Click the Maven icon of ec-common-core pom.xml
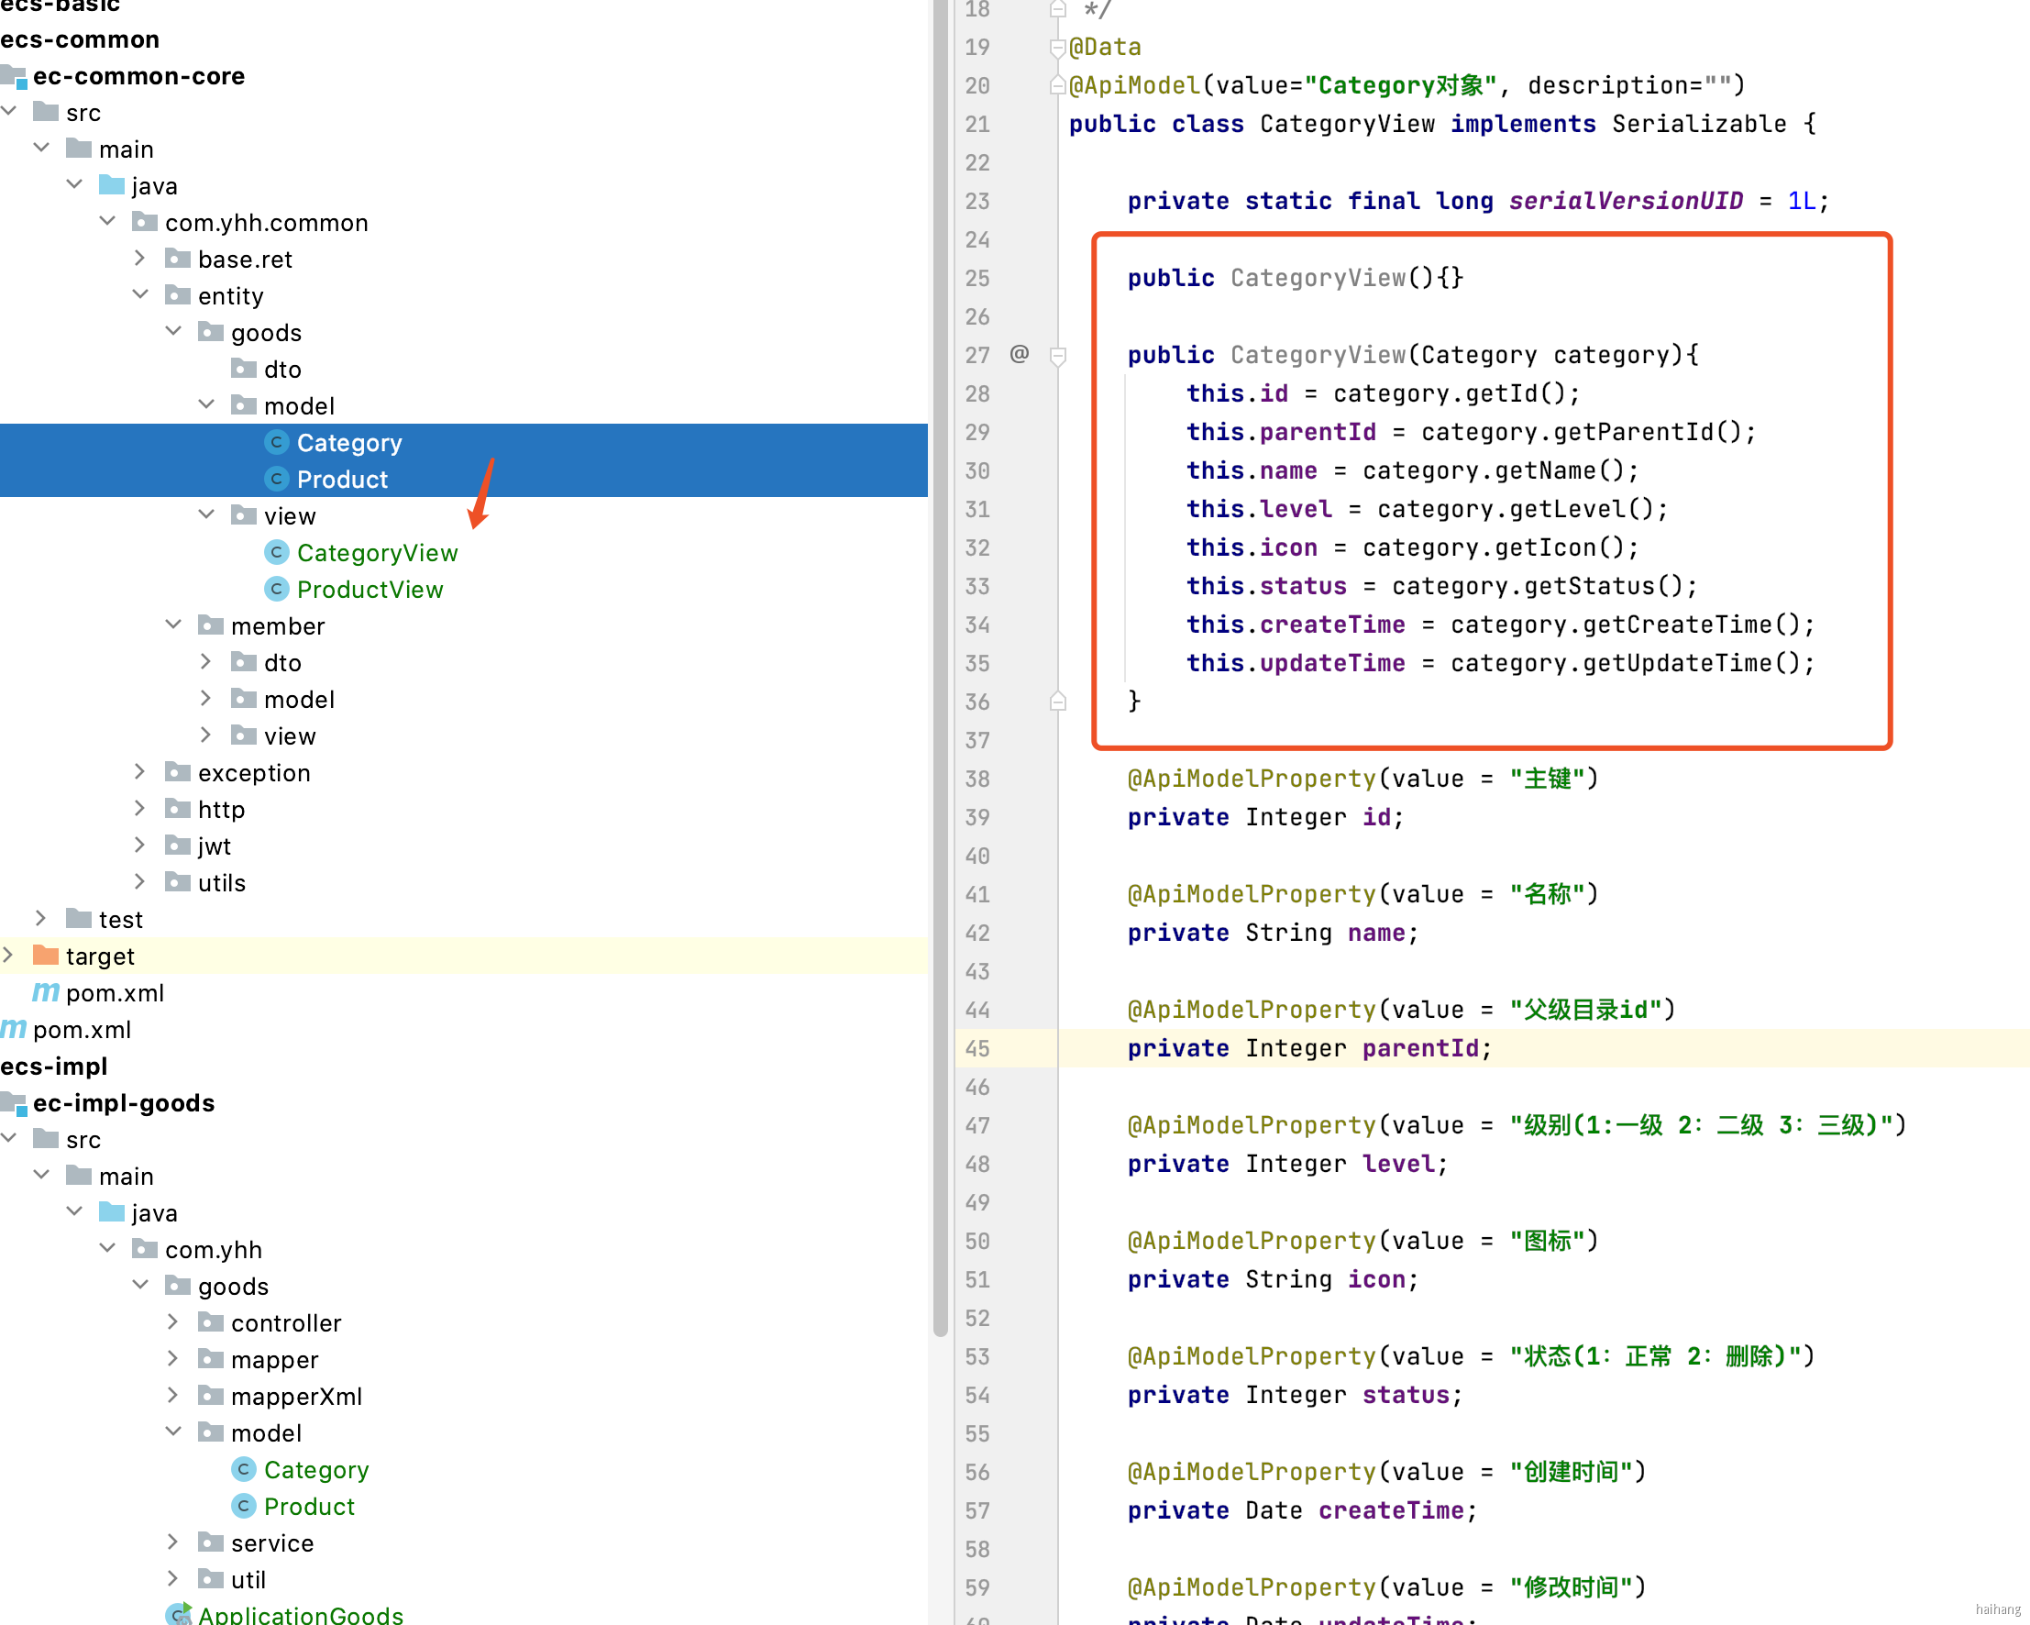This screenshot has width=2030, height=1625. 45,992
